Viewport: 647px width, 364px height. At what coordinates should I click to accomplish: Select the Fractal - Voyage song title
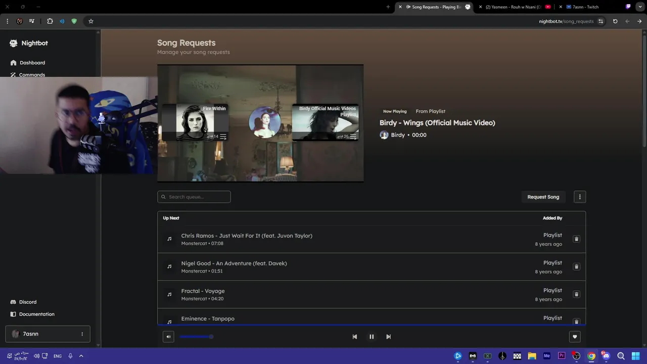pos(203,291)
